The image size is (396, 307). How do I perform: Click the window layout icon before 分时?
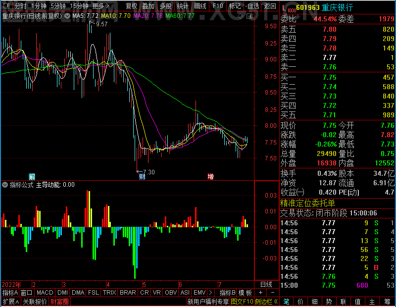click(6, 6)
